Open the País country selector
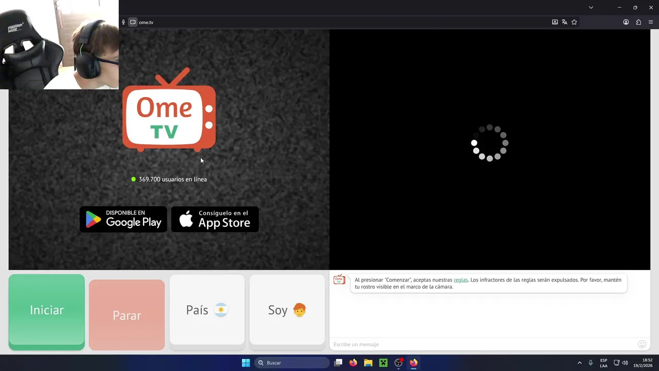 coord(207,310)
